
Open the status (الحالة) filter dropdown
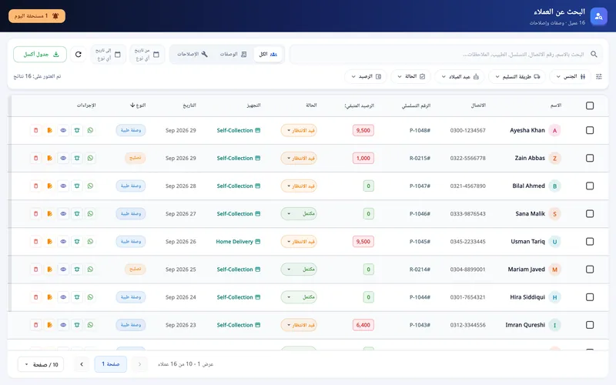tap(411, 76)
